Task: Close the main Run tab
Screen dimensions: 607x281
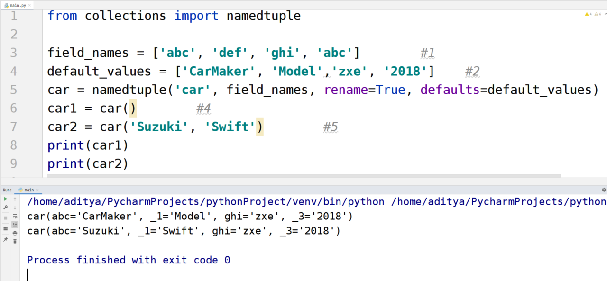Action: [x=37, y=189]
